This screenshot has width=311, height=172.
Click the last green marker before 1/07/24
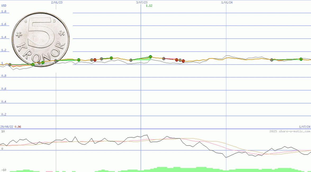[301, 59]
